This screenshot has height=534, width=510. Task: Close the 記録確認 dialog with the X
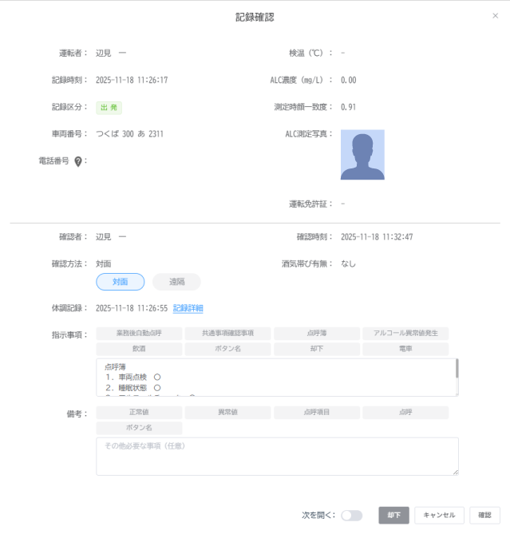click(494, 16)
